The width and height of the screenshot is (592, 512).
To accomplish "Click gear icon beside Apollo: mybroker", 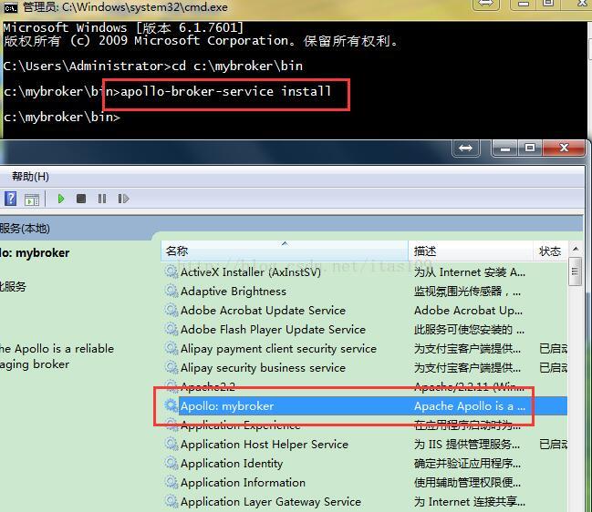I will [x=171, y=405].
